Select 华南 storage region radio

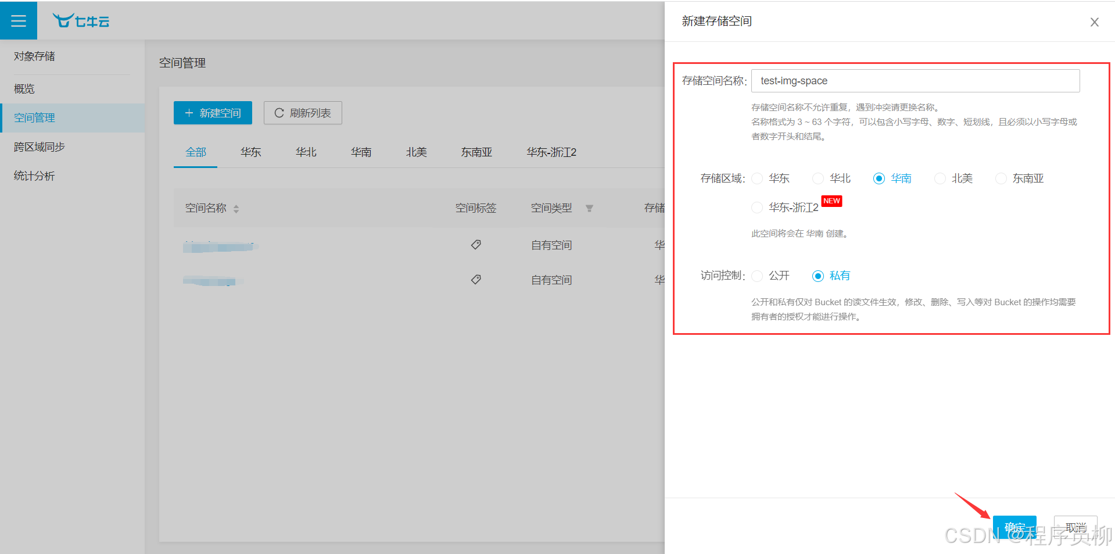[879, 178]
